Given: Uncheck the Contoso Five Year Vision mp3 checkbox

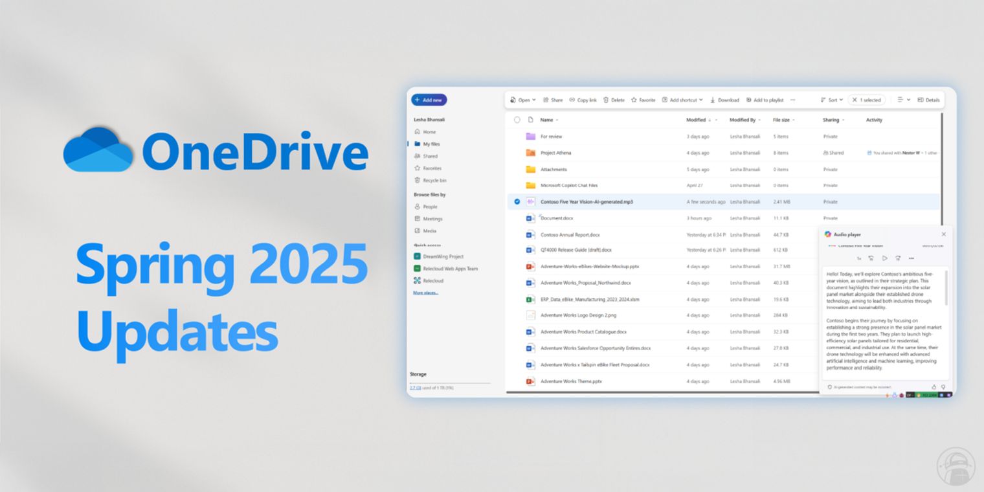Looking at the screenshot, I should [x=517, y=202].
